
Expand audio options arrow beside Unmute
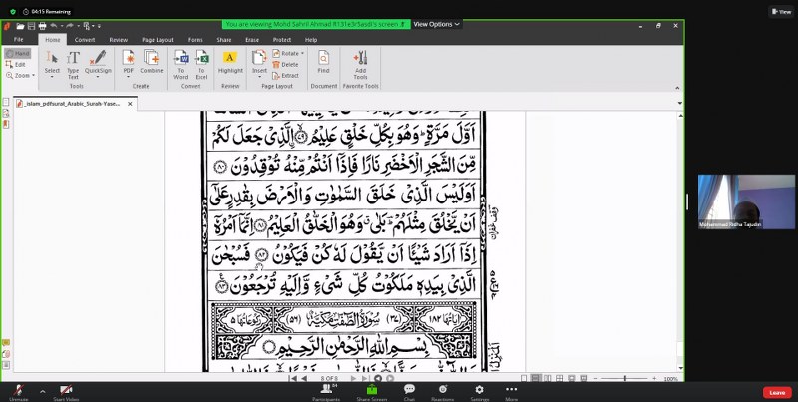click(x=42, y=391)
